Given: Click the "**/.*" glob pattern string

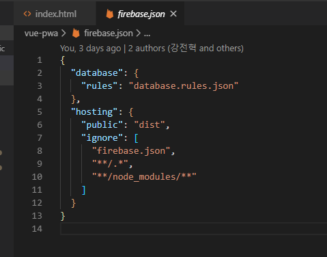Looking at the screenshot, I should (x=110, y=164).
